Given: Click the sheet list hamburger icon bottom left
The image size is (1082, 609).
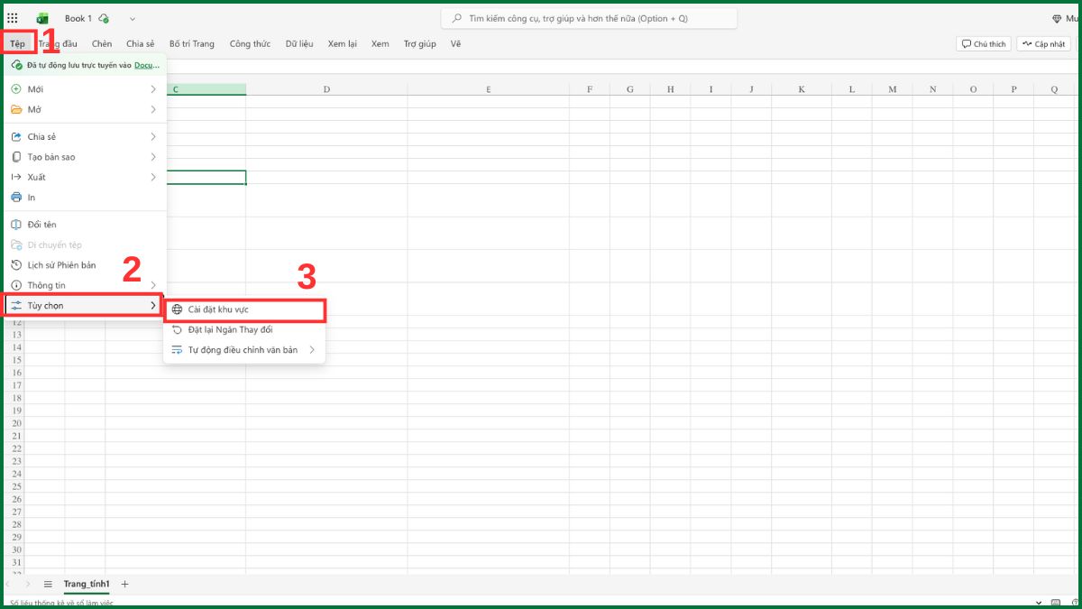Looking at the screenshot, I should pyautogui.click(x=49, y=584).
